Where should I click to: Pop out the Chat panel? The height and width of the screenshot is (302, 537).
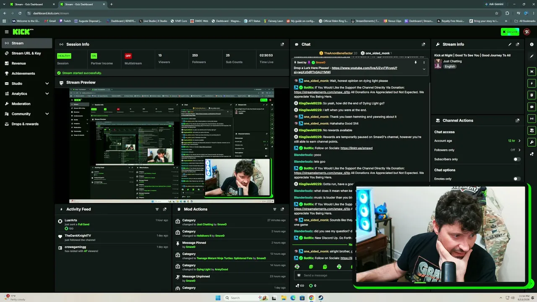pos(423,44)
